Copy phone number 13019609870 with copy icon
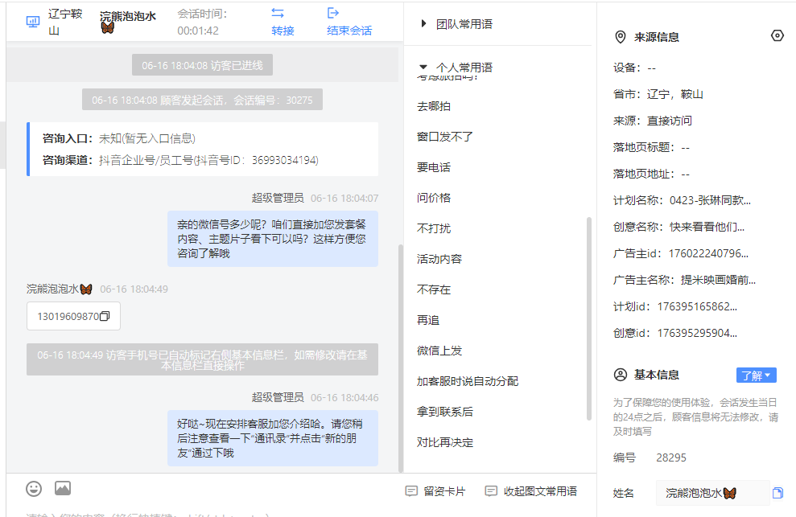This screenshot has height=517, width=796. [105, 316]
